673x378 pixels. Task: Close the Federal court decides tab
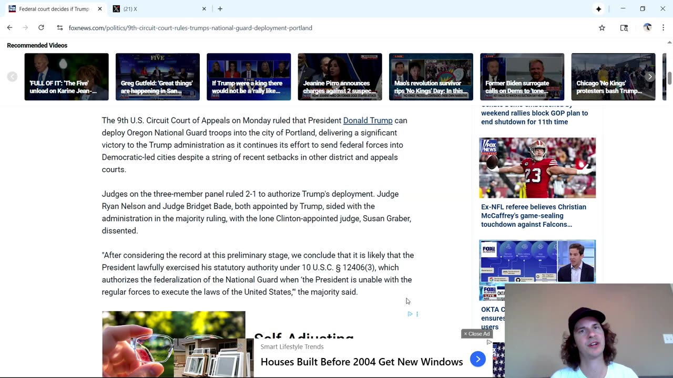click(99, 9)
